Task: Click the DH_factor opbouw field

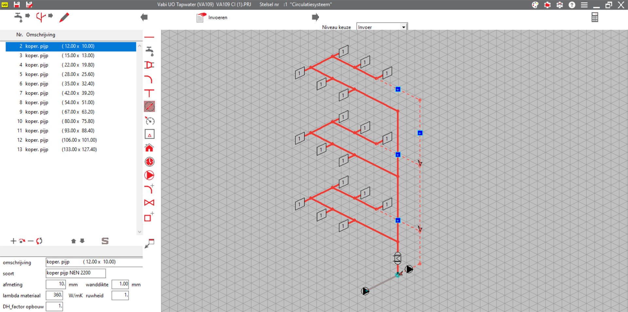Action: [54, 306]
